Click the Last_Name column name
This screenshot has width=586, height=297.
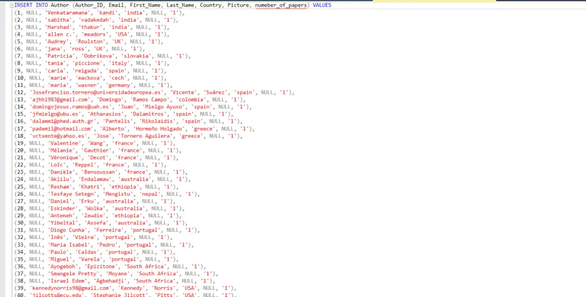pos(180,5)
